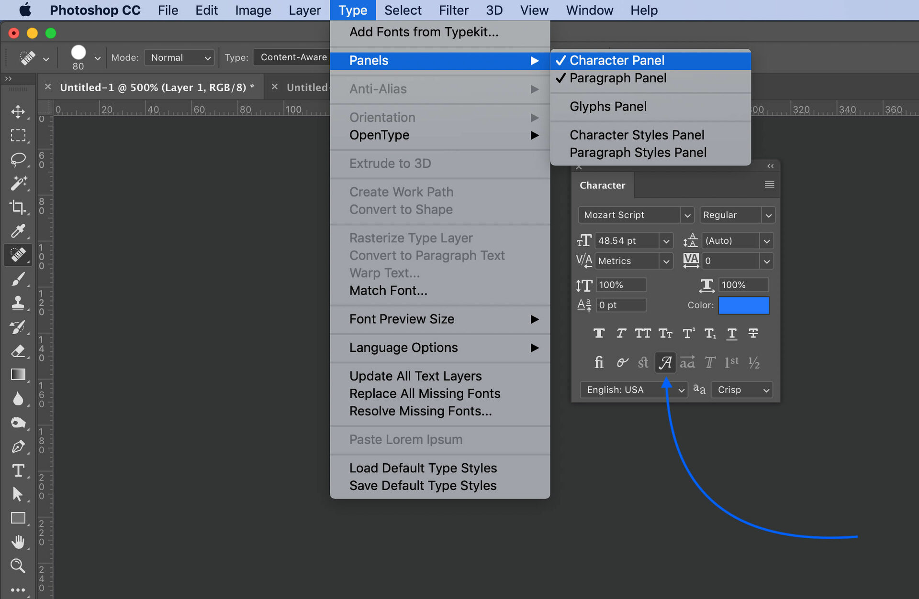The image size is (919, 599).
Task: Toggle Faux Bold in Character panel
Action: [599, 333]
